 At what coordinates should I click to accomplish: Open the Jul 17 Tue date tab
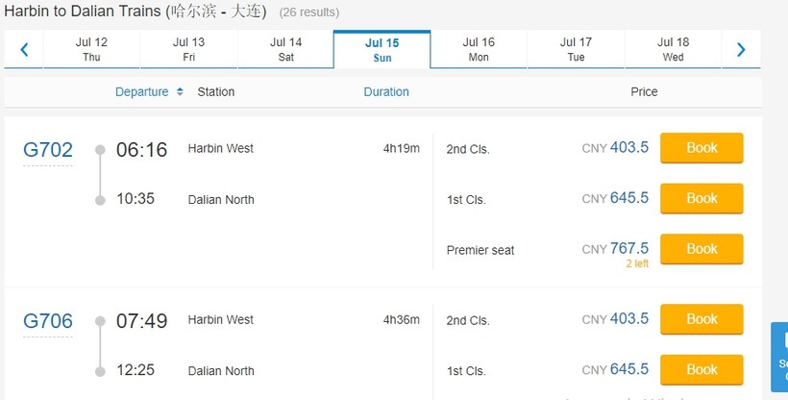pyautogui.click(x=576, y=50)
